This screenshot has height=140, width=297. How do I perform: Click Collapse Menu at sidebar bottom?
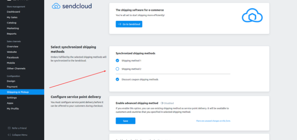19,135
